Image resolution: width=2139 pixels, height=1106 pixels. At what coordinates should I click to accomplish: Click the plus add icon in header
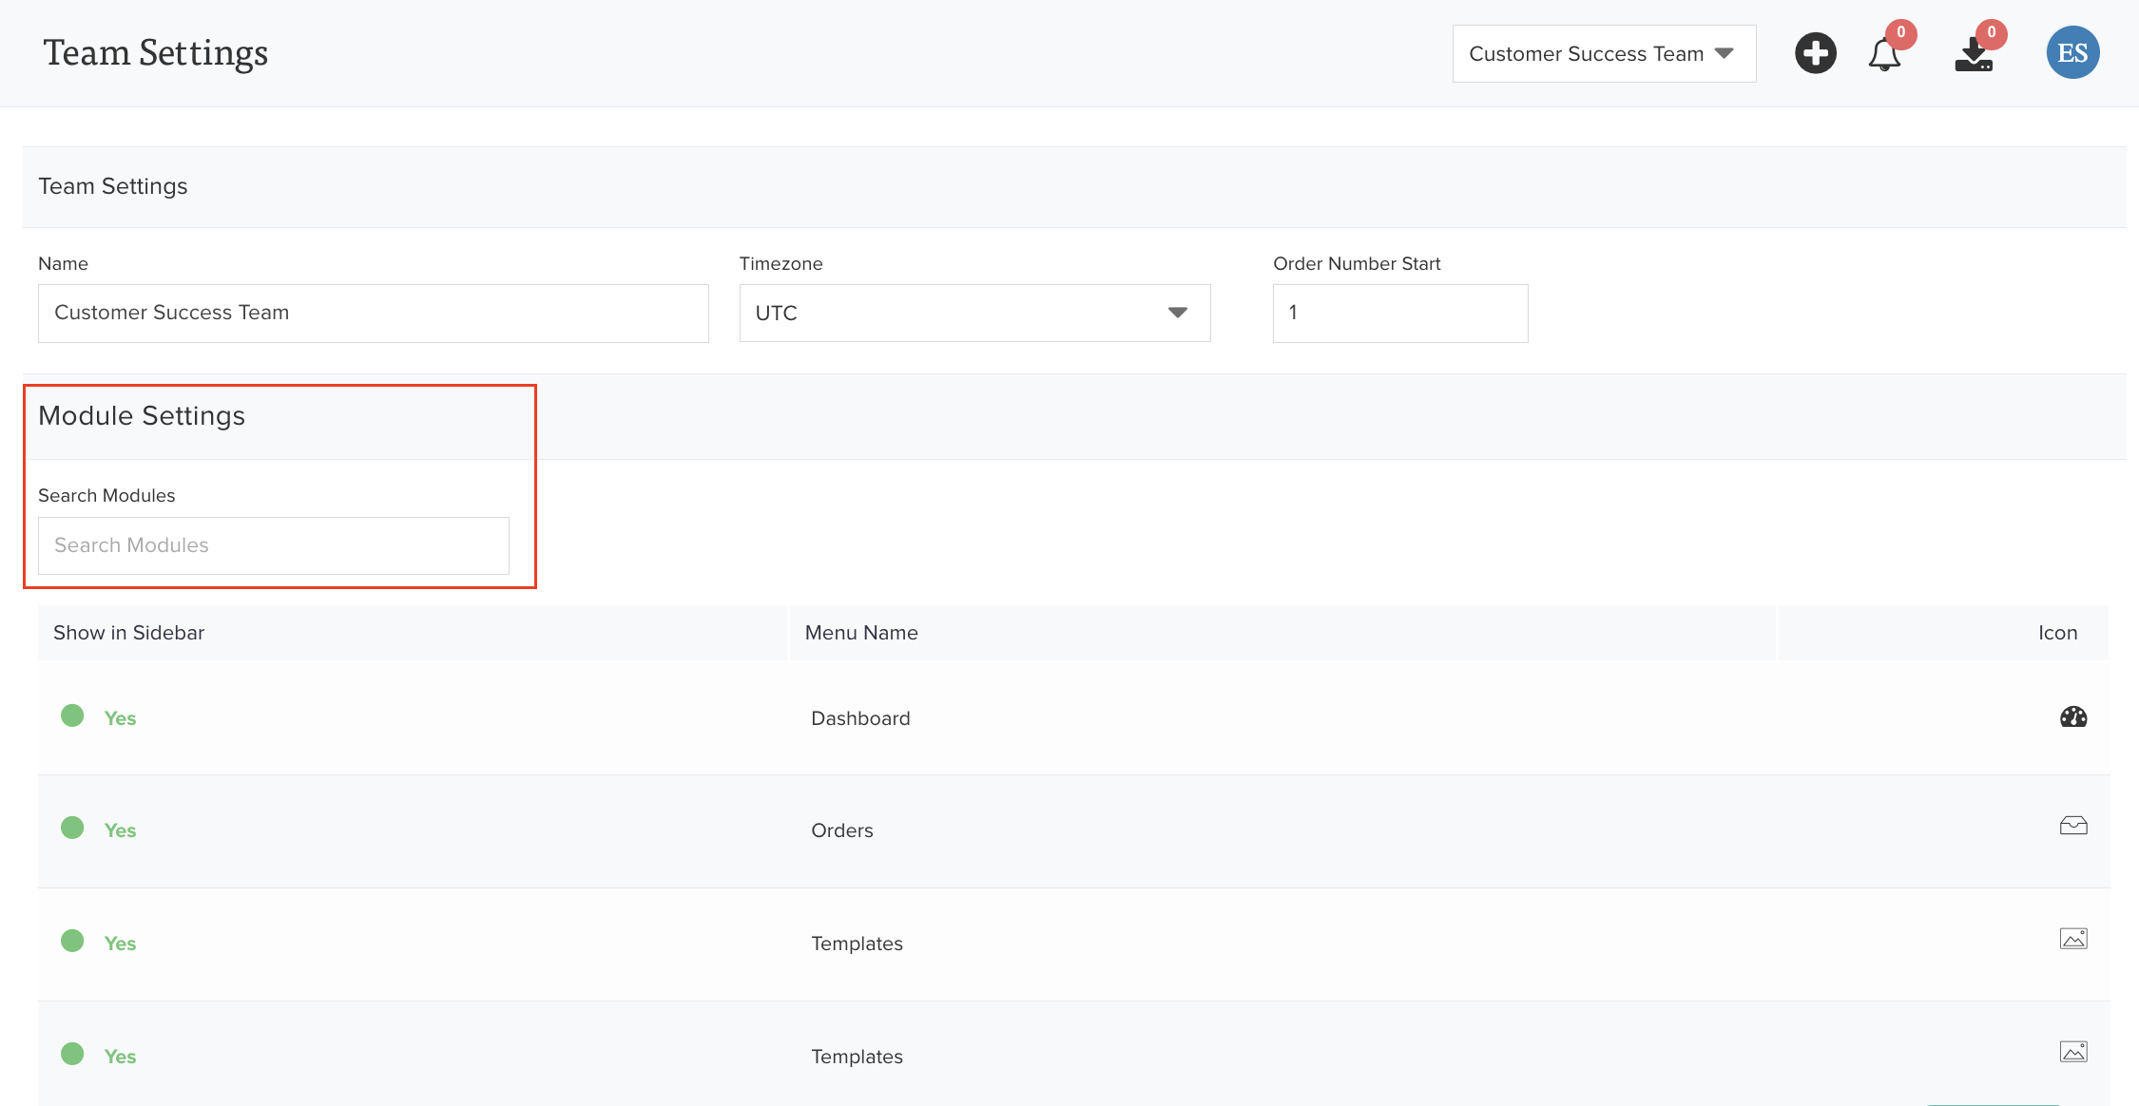coord(1815,53)
